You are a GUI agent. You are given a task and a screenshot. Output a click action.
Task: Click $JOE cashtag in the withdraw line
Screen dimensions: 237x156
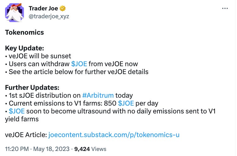(79, 64)
